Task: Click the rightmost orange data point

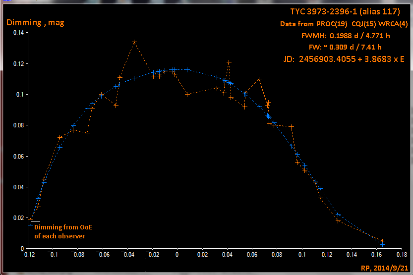Action: coord(383,241)
